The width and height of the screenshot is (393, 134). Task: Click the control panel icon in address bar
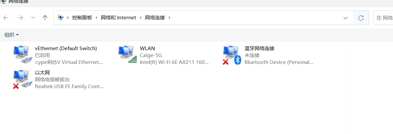60,17
